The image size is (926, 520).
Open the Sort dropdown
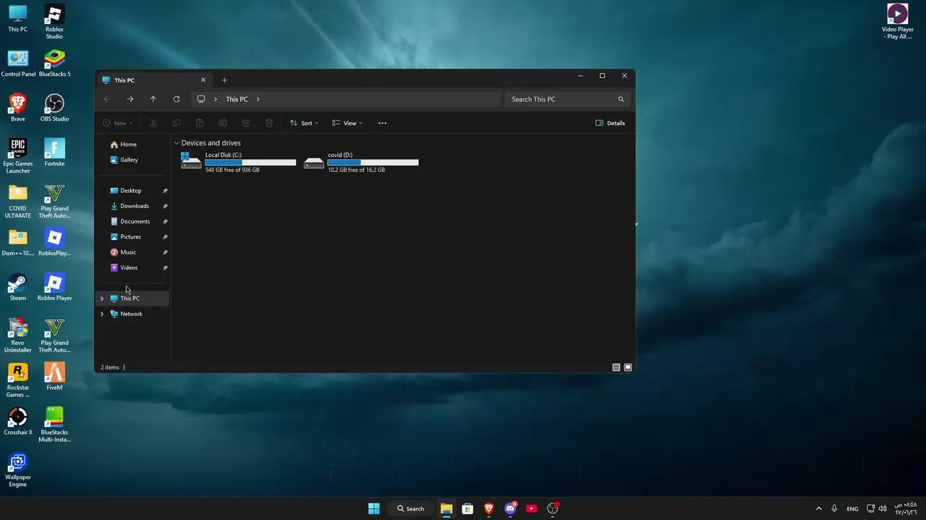[305, 123]
